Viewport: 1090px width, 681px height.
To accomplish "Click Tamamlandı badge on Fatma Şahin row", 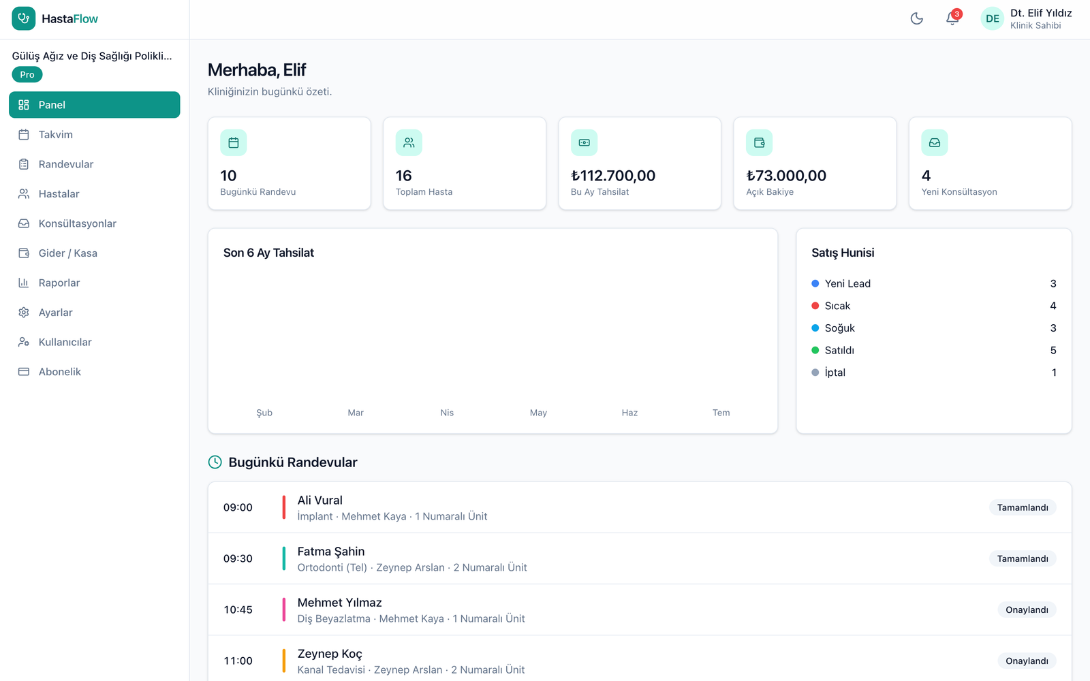I will (x=1023, y=558).
